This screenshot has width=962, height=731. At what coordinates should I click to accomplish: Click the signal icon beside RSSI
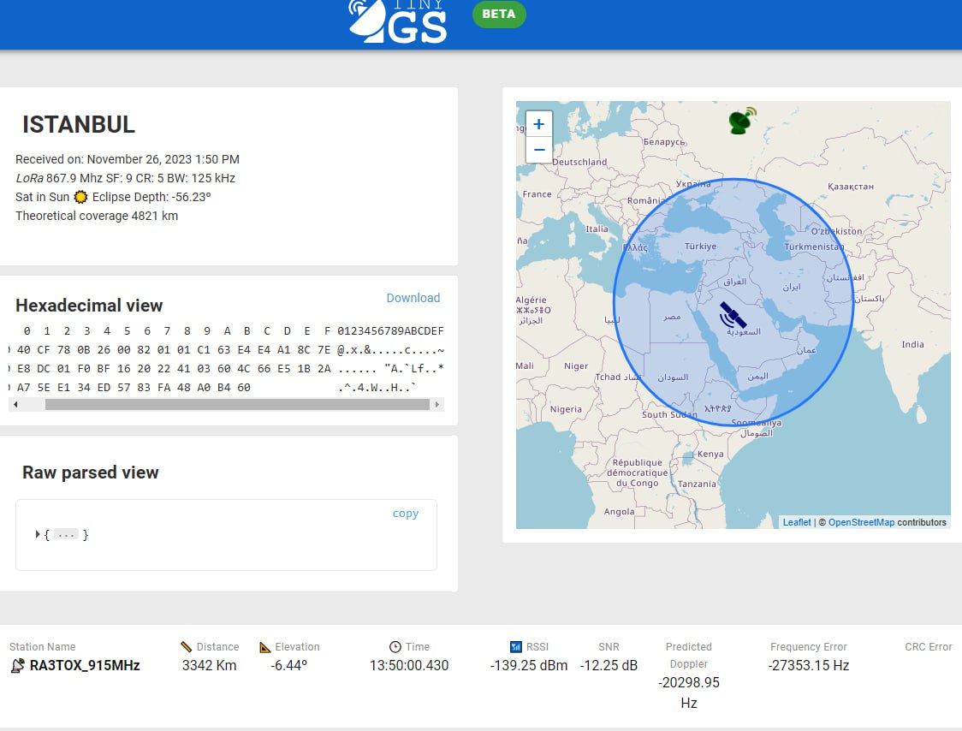(515, 647)
